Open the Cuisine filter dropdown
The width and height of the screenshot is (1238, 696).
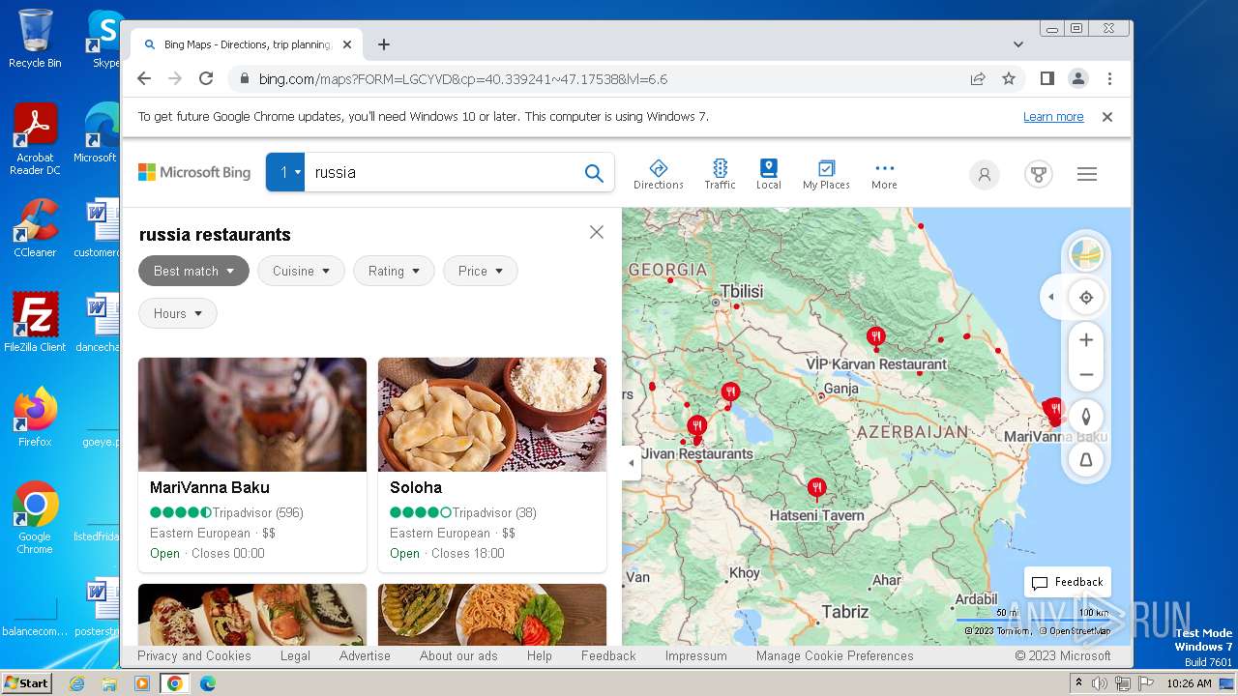coord(301,271)
